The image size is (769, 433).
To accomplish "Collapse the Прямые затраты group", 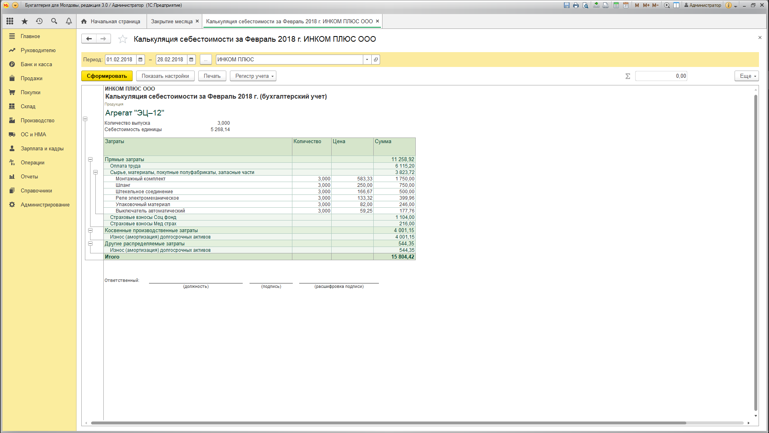I will [x=91, y=160].
